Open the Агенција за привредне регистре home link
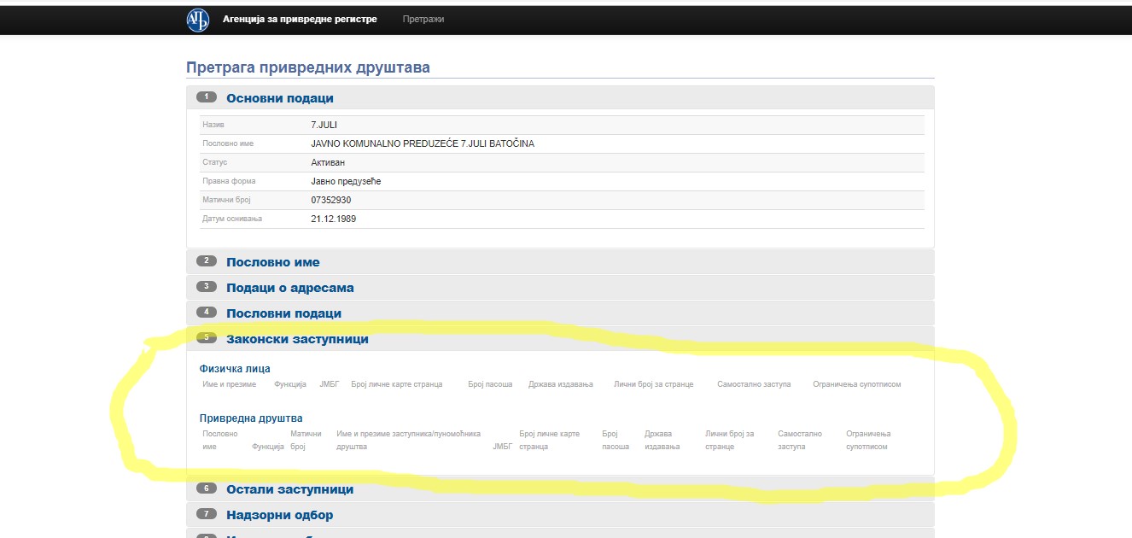Viewport: 1132px width, 538px height. pos(300,19)
